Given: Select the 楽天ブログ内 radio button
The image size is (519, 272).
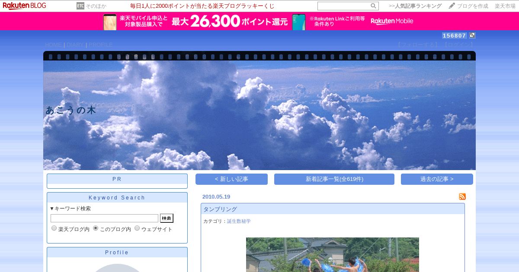Looking at the screenshot, I should pyautogui.click(x=54, y=228).
